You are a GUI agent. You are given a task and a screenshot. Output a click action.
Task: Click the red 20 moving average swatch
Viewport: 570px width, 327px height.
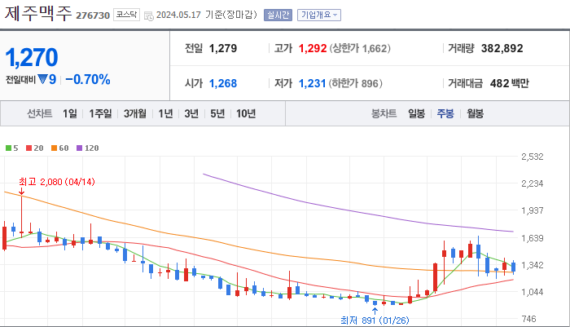tap(29, 148)
